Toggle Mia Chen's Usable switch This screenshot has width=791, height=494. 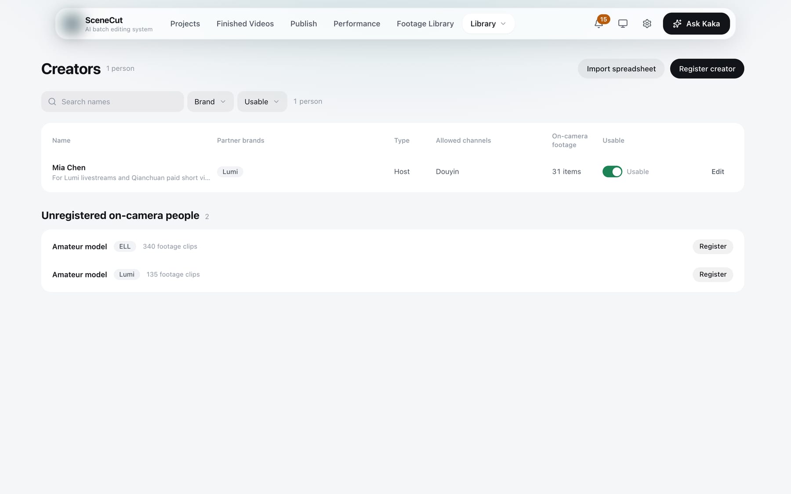(612, 172)
